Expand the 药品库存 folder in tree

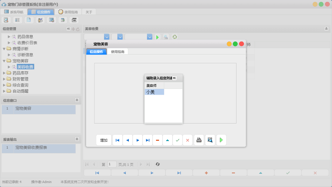pos(4,73)
